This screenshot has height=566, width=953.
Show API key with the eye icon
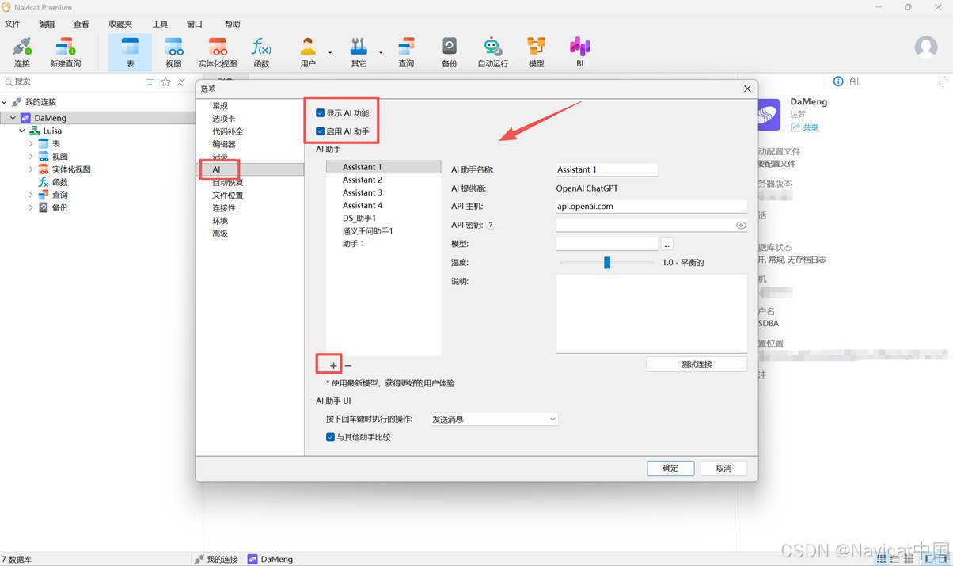[x=741, y=226]
